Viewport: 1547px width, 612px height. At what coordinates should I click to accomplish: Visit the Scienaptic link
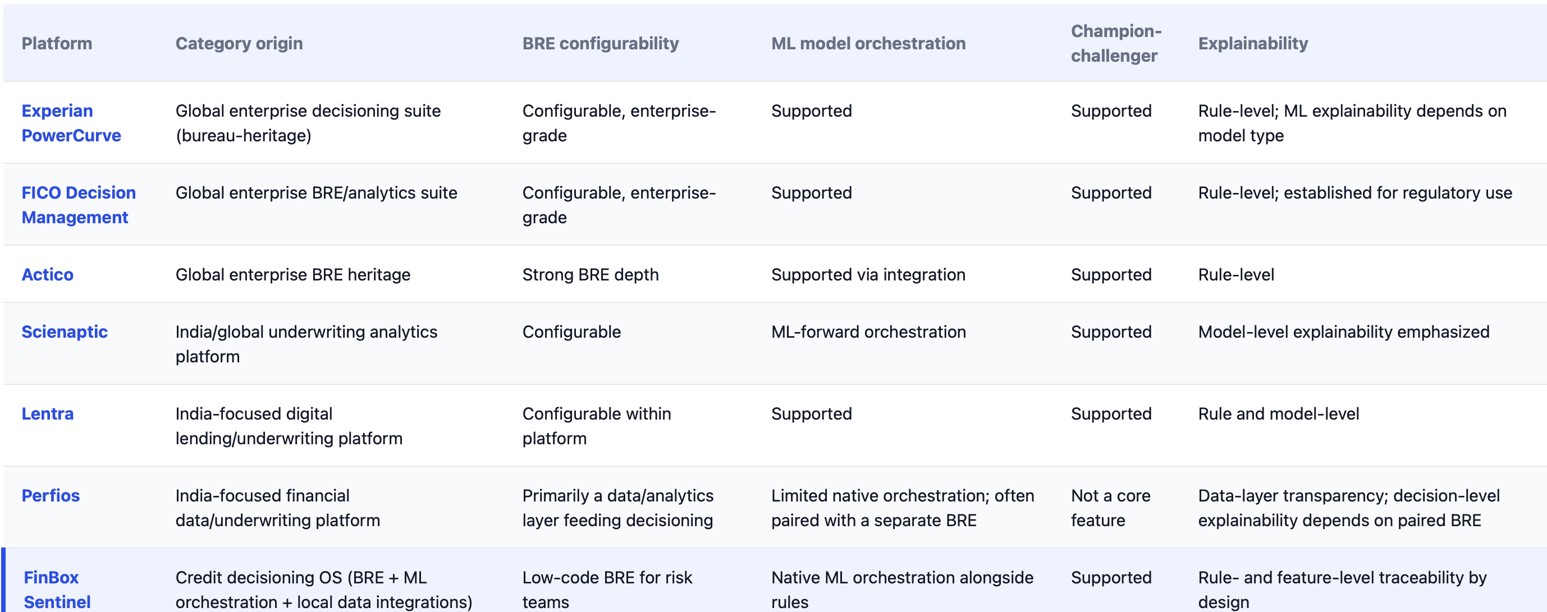[64, 332]
